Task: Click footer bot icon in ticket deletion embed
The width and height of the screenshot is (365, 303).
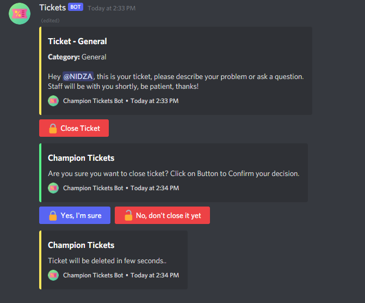Action: coord(53,275)
